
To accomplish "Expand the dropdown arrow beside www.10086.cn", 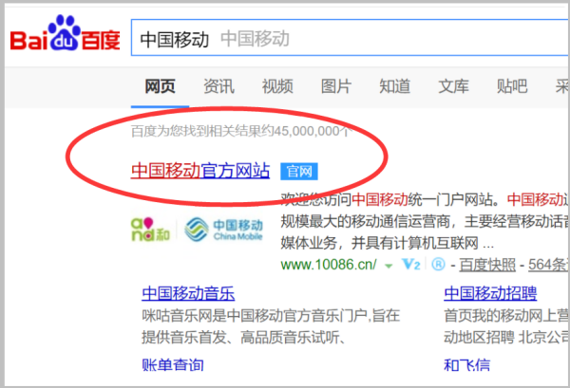I will click(389, 266).
